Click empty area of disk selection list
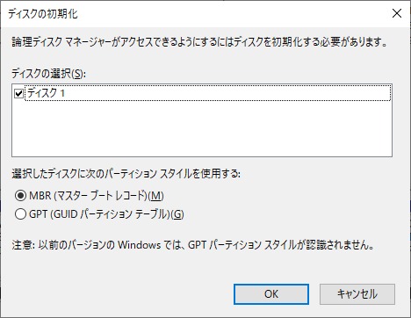The height and width of the screenshot is (318, 411). pos(202,129)
